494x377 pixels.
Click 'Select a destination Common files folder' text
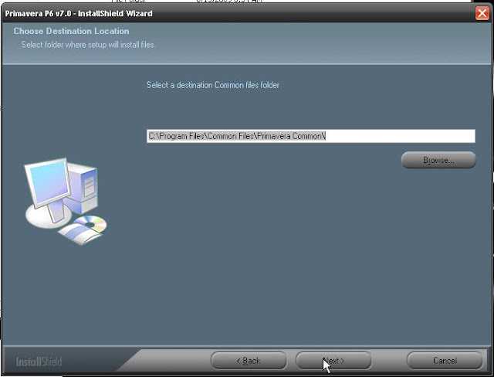click(x=213, y=85)
